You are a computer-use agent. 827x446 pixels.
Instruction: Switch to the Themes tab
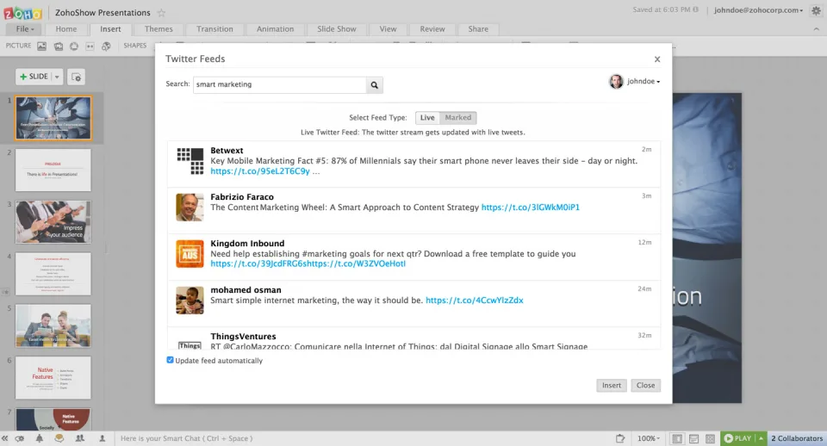[159, 29]
